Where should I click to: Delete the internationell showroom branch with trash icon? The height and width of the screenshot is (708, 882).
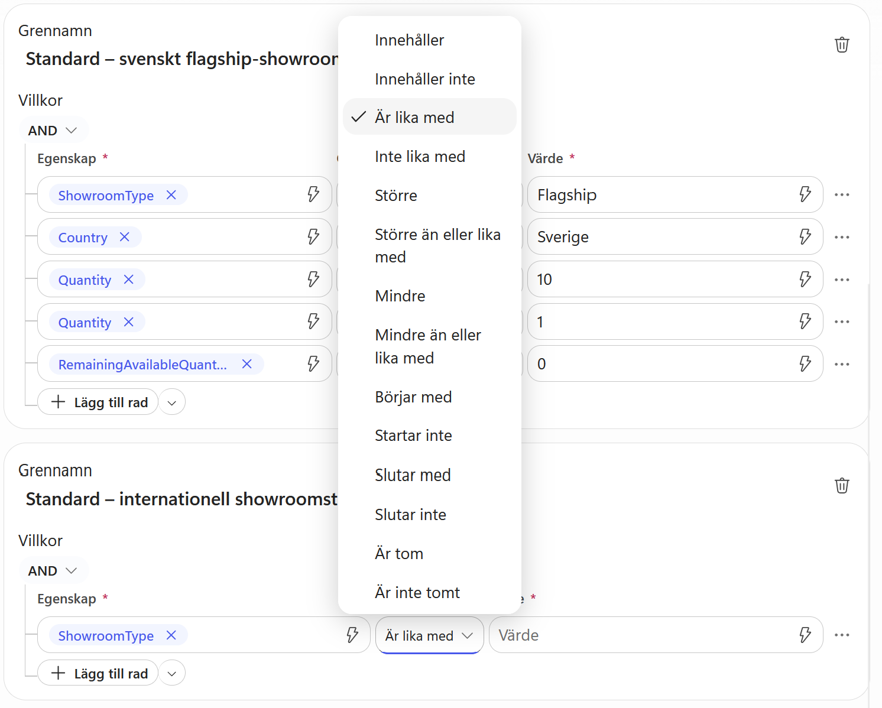pos(842,486)
